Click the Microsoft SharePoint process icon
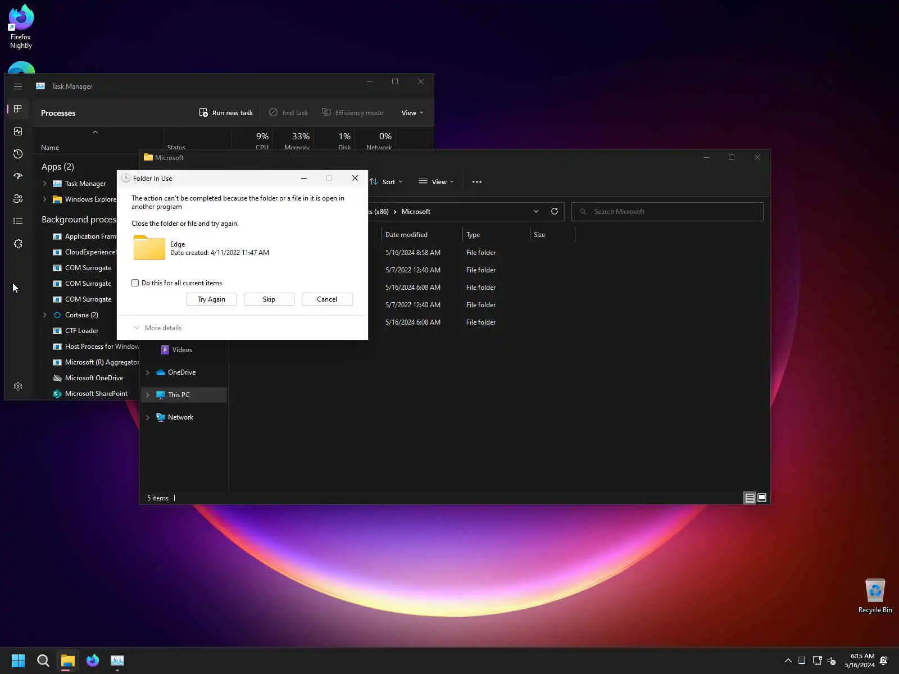Image resolution: width=899 pixels, height=674 pixels. 57,394
